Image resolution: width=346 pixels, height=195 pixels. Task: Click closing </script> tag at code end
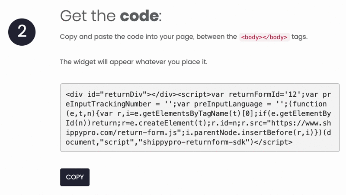click(273, 142)
